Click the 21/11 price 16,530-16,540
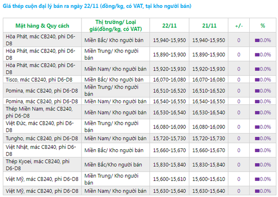This screenshot has height=197, width=278. tap(208, 113)
